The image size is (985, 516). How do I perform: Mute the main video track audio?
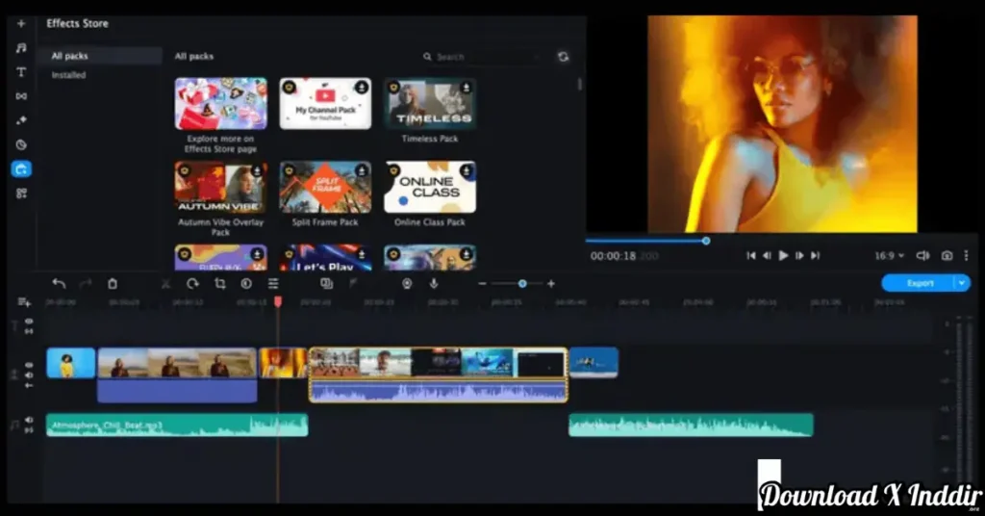(29, 375)
